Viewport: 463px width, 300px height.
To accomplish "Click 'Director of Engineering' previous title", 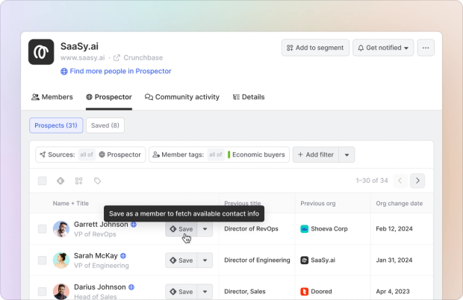I will [x=257, y=260].
